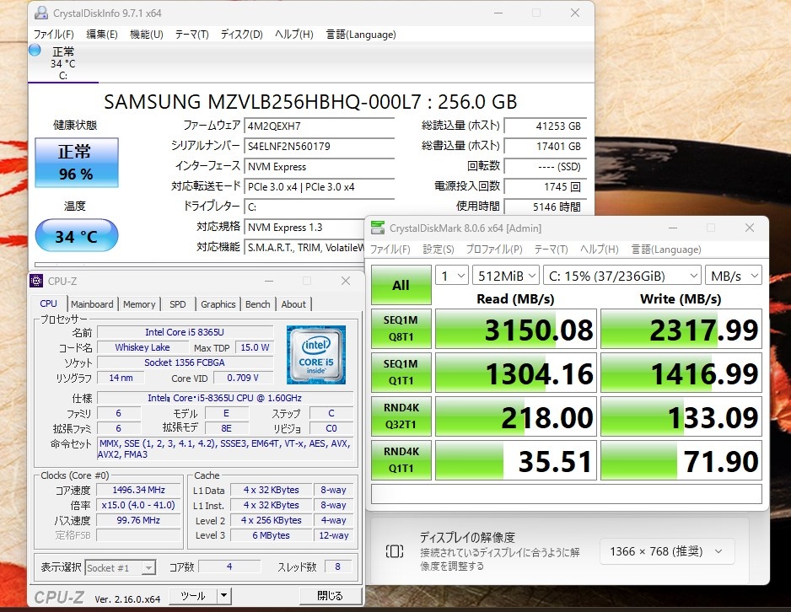Start the RND4K Q32T1 test
The image size is (791, 612).
[401, 416]
